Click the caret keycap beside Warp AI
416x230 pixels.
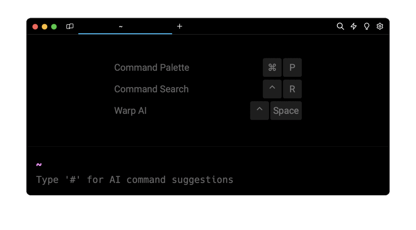click(259, 110)
